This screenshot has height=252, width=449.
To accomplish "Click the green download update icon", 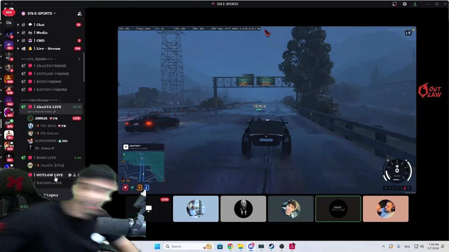I will [x=415, y=4].
